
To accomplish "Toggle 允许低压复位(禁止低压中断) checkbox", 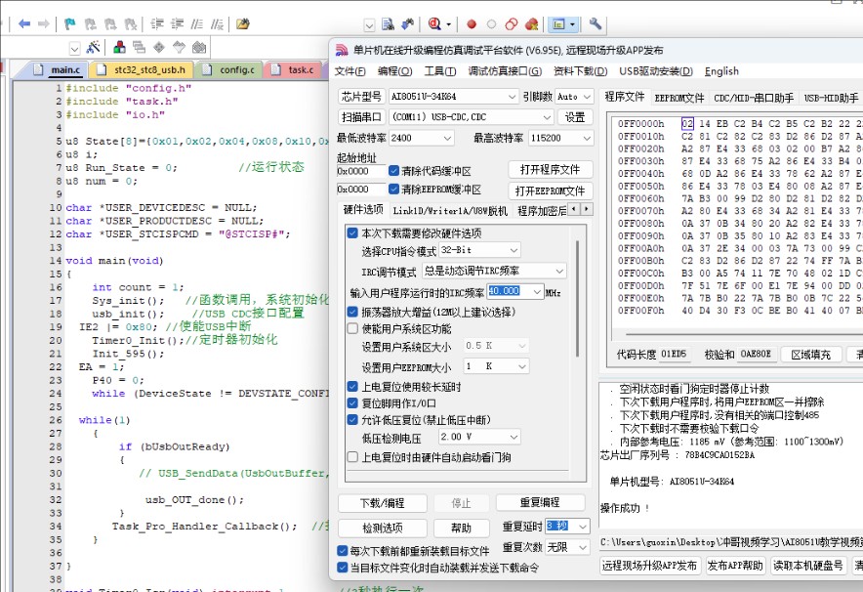I will (352, 420).
